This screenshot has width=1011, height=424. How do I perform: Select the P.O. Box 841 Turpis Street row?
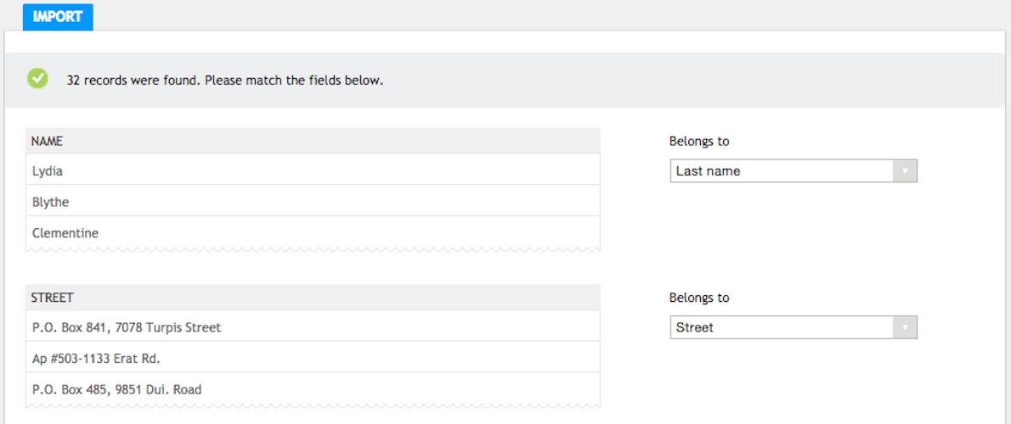point(313,326)
